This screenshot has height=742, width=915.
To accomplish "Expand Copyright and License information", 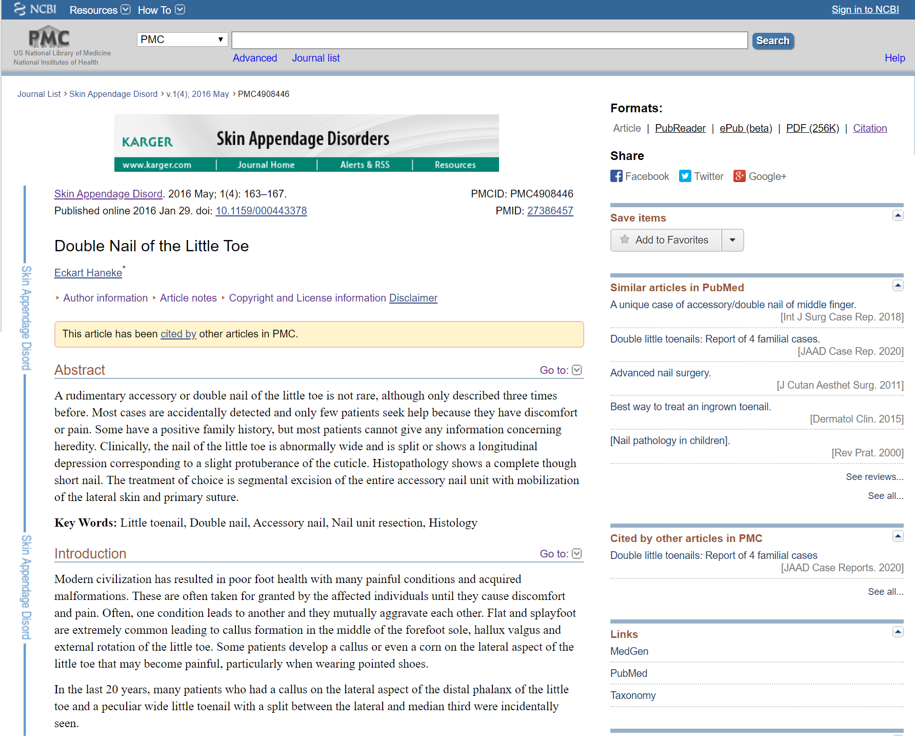I will point(307,298).
